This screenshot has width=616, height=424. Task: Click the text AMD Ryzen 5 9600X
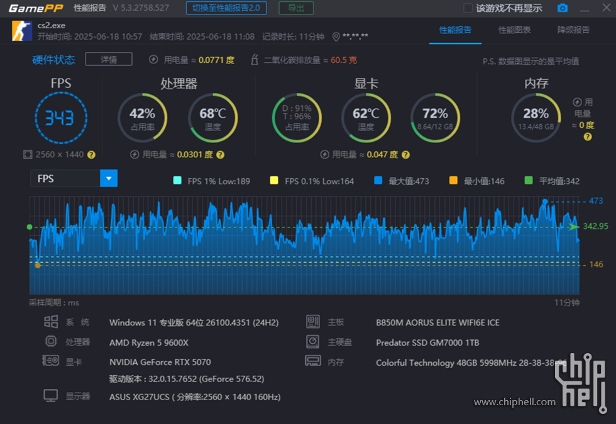[x=149, y=342]
